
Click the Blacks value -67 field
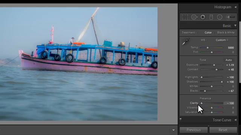tap(231, 91)
